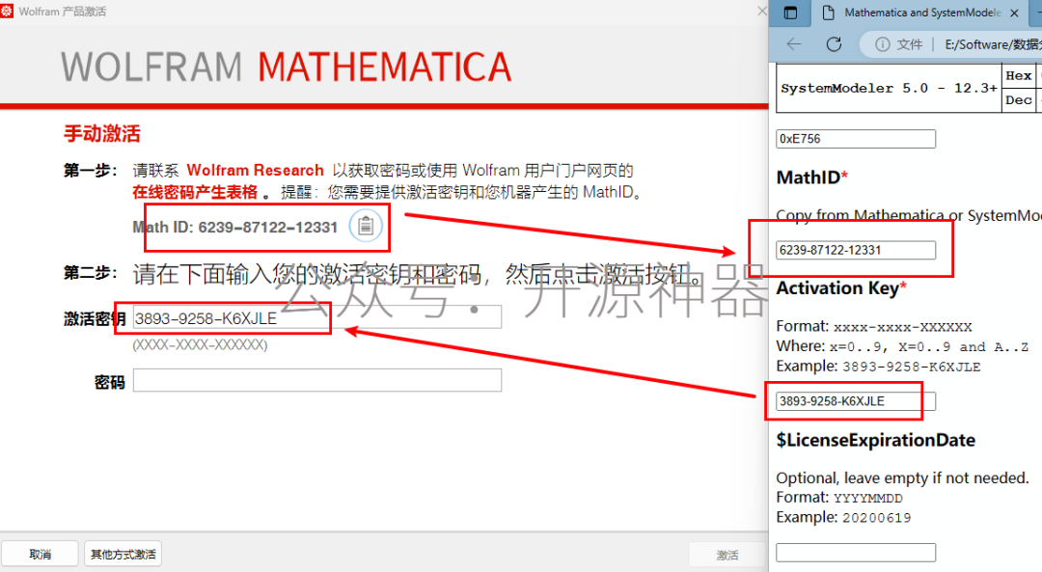
Task: Copy Math ID with the clipboard icon
Action: tap(366, 226)
